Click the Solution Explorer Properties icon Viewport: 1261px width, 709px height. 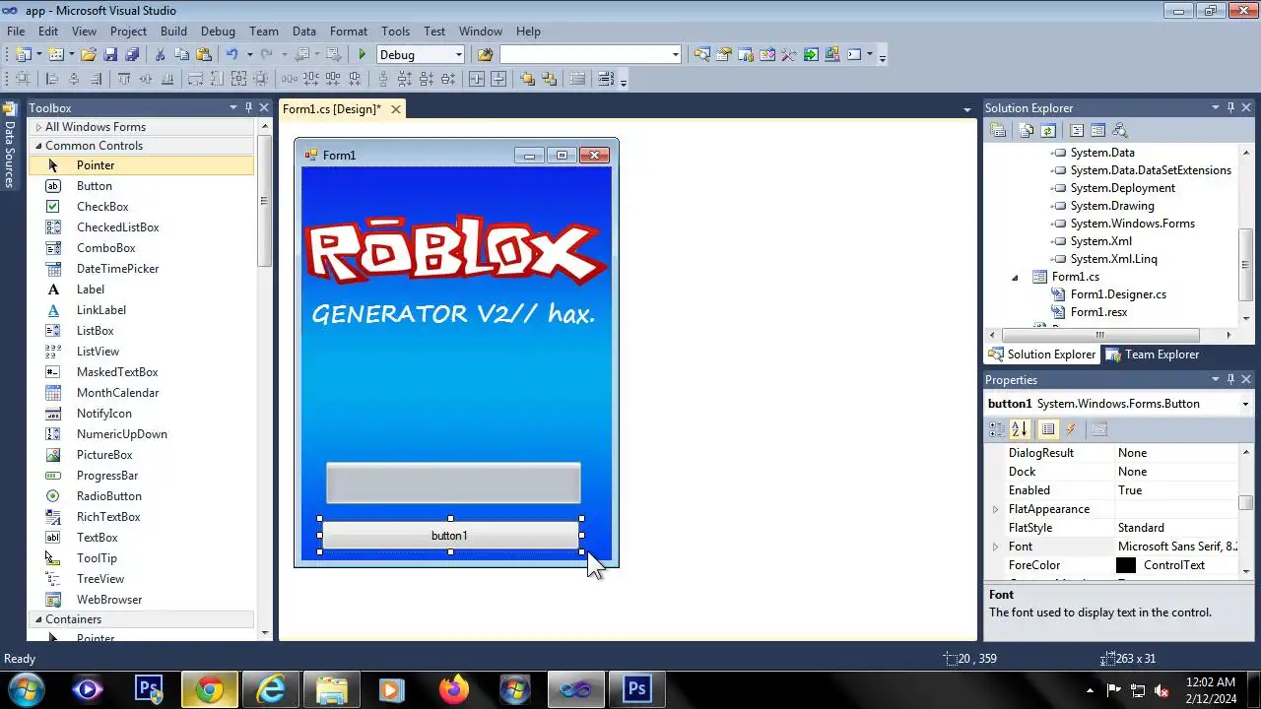[998, 130]
